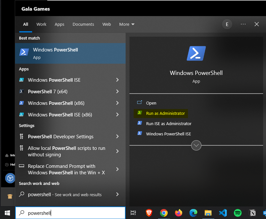
Task: Click the magnifier icon beside powershell web results
Action: pos(22,194)
